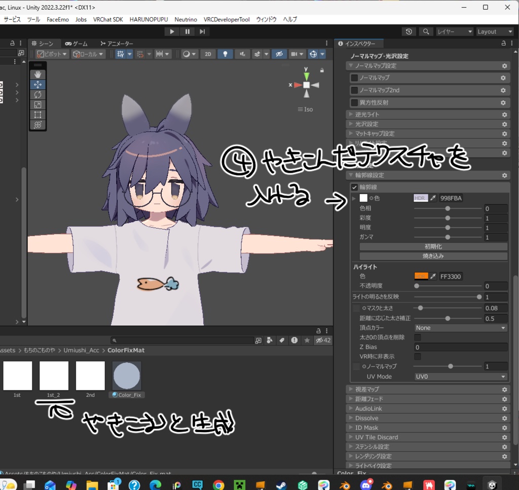Select the 1st texture asset
Screen dimensions: 519x490
tap(18, 380)
